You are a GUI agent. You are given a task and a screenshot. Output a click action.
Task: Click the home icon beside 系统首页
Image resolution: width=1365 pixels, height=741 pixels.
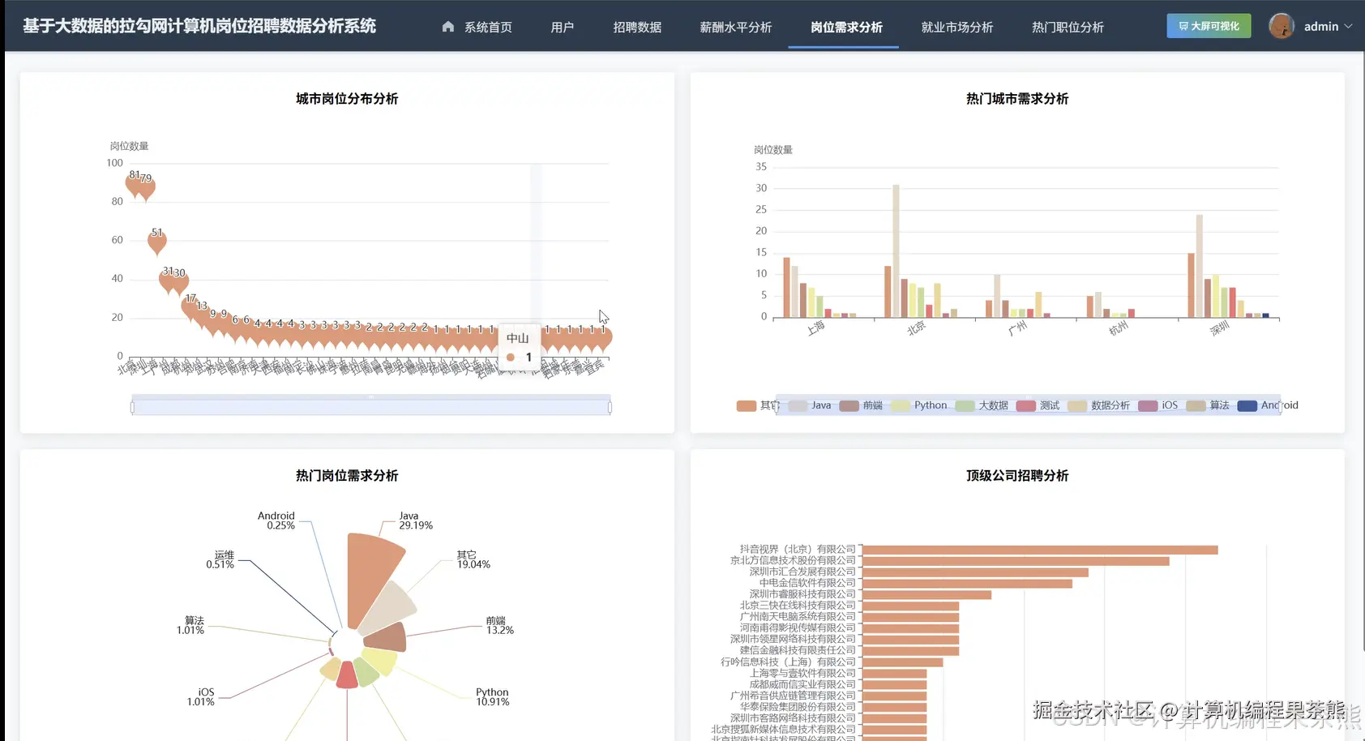click(448, 26)
